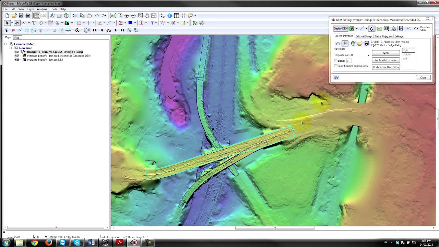
Task: Open the Layer menu
Action: [x=31, y=9]
